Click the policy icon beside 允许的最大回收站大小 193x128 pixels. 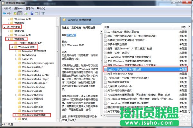tap(106, 86)
